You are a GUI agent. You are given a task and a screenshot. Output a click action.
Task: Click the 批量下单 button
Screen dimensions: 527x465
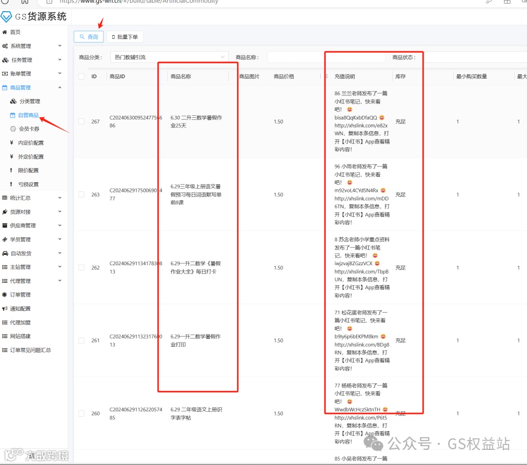[125, 37]
